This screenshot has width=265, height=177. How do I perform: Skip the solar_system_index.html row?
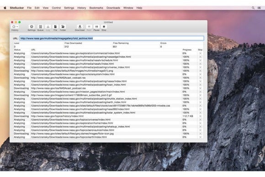pyautogui.click(x=200, y=113)
